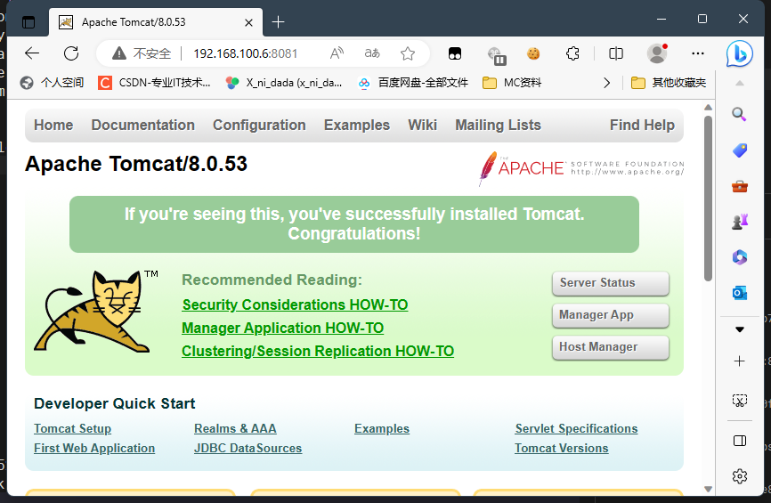
Task: Open the 个人空间 bookmark
Action: (53, 83)
